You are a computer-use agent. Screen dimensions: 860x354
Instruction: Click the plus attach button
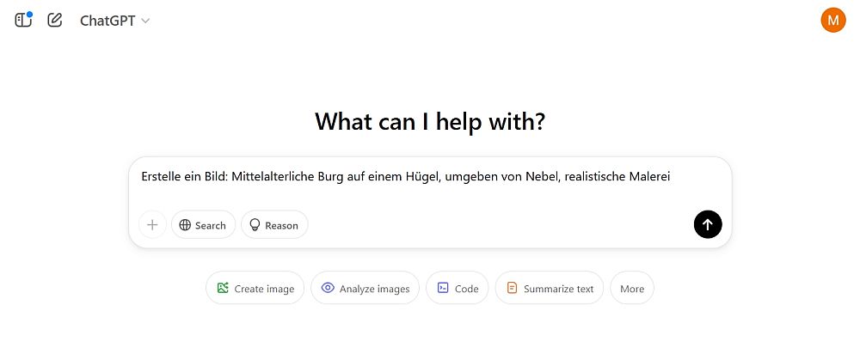coord(152,225)
